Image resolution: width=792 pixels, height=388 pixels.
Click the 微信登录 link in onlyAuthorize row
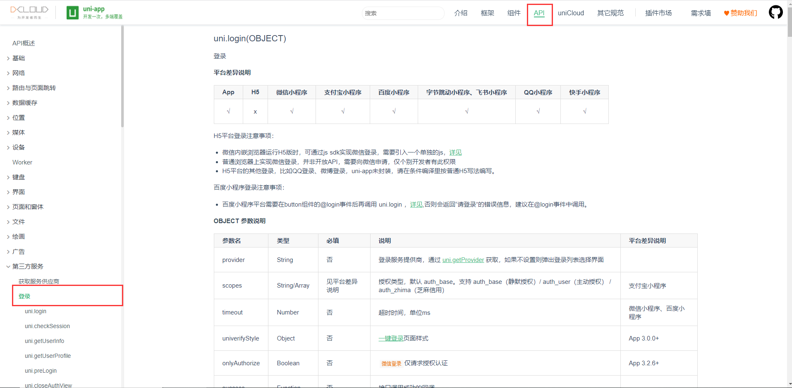click(x=391, y=363)
